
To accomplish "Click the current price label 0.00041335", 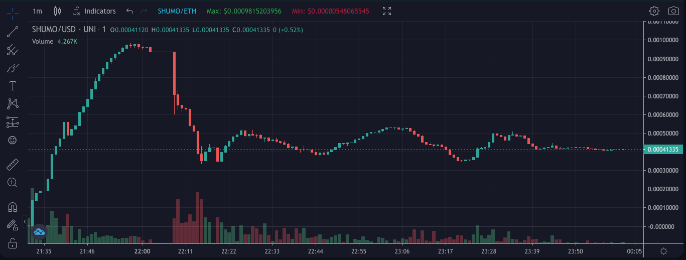I will click(663, 150).
